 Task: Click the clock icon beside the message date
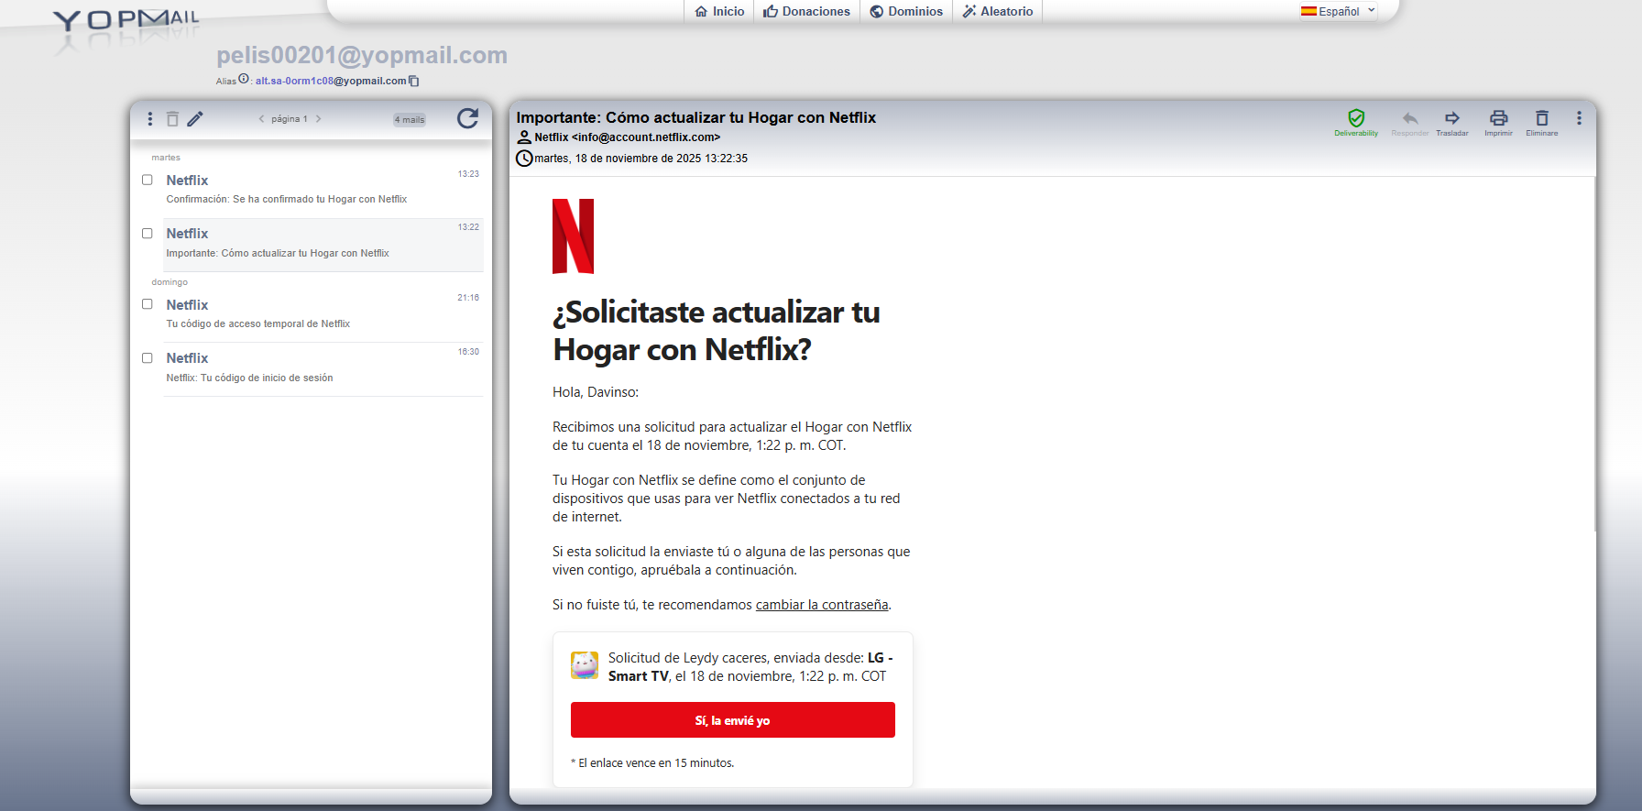click(524, 159)
